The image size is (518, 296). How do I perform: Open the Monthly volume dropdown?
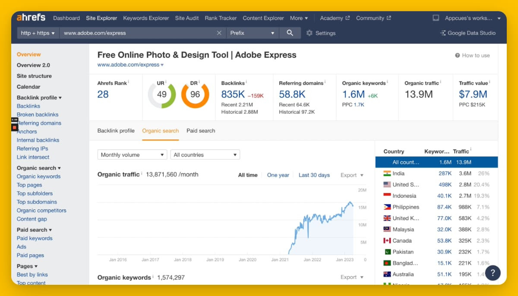[132, 155]
